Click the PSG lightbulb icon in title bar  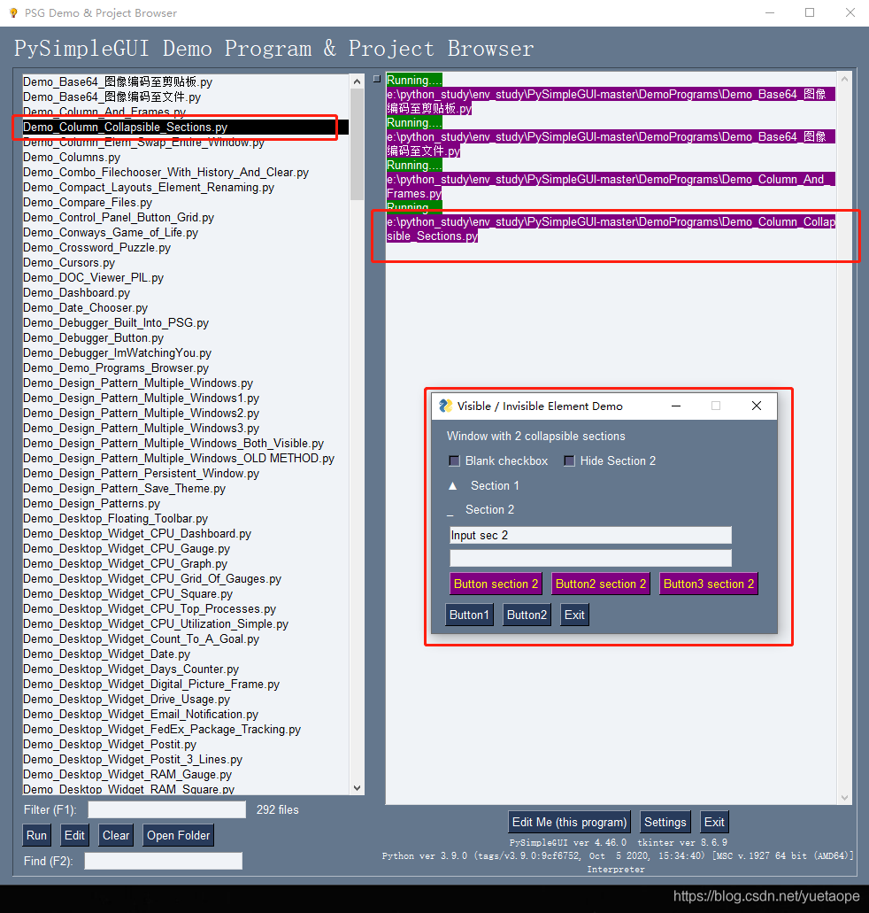coord(12,12)
